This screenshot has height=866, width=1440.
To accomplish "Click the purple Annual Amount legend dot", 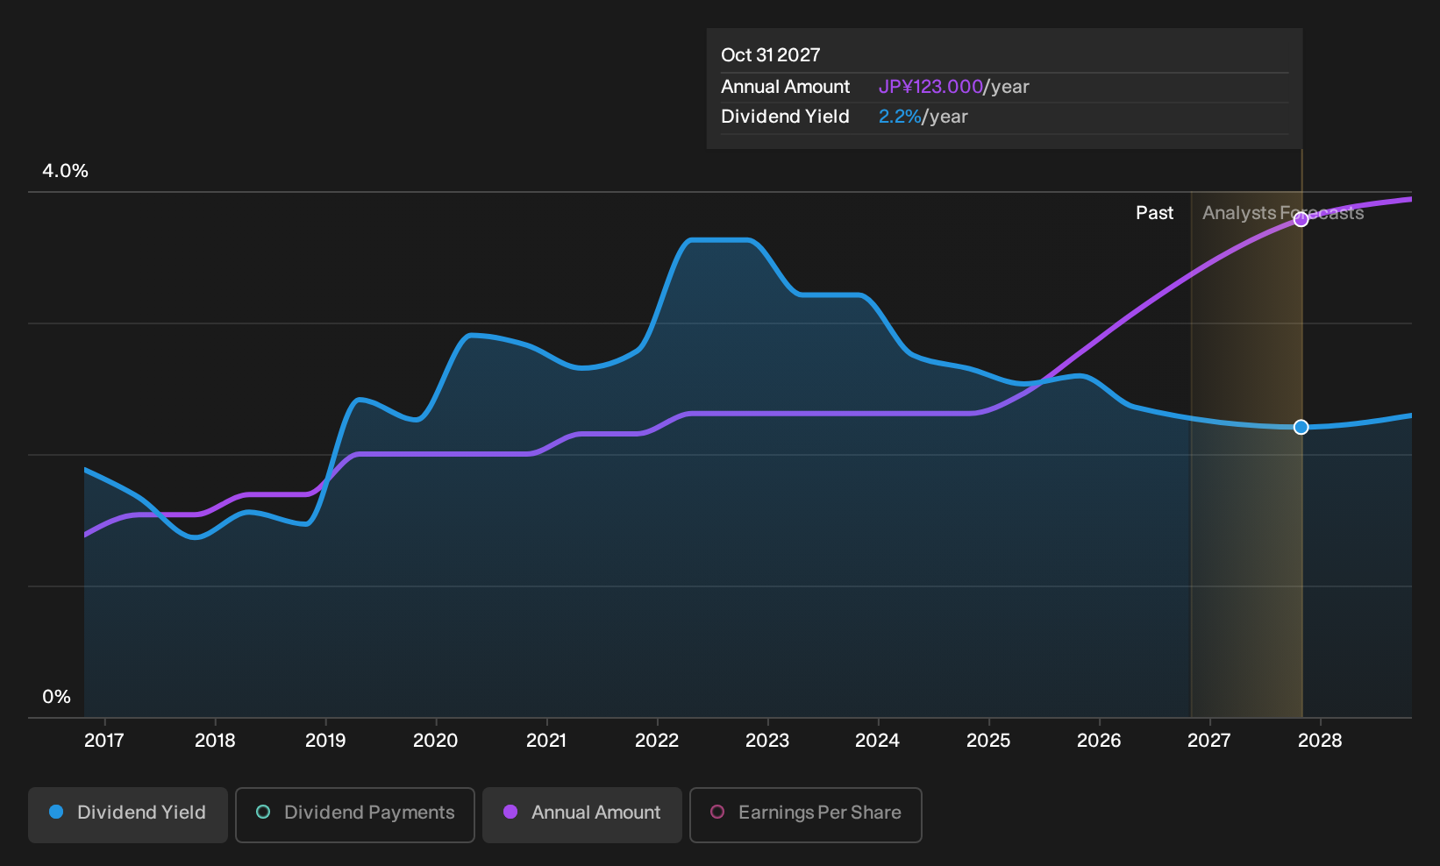I will point(510,812).
